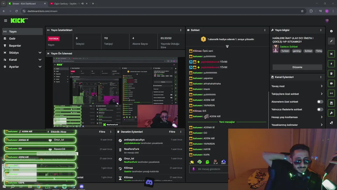Toggle Abonelere özel sohbet switch
Viewport: 337px width, 190px height.
pos(320,102)
